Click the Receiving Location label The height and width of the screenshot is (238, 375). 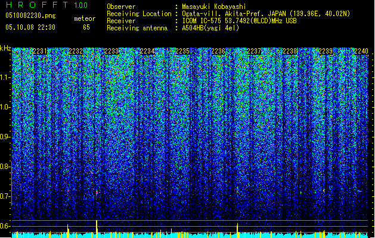(139, 14)
